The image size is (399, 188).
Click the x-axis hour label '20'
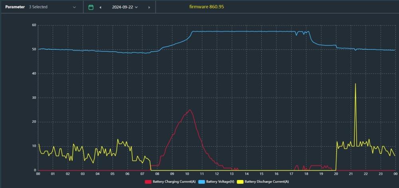336,174
